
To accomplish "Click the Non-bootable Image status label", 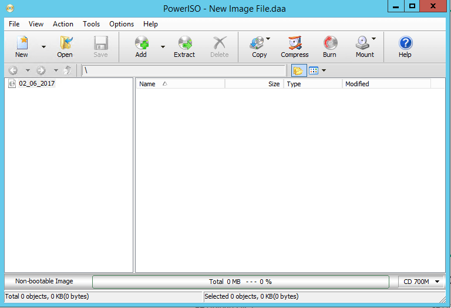I will 44,281.
